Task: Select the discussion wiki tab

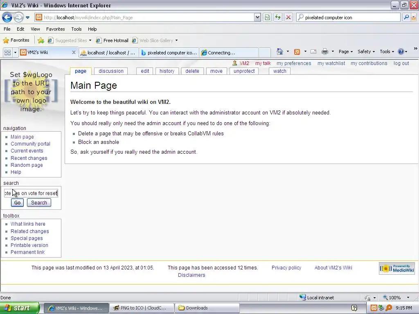Action: (111, 71)
